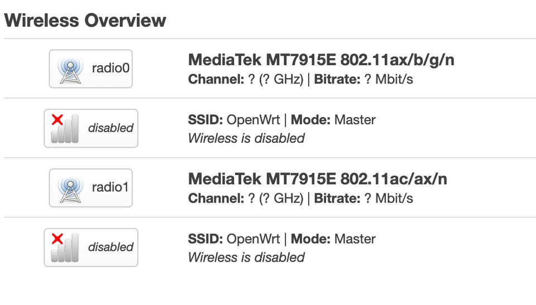Screen dimensions: 536x305
Task: Select the radio0 badge label
Action: point(111,68)
